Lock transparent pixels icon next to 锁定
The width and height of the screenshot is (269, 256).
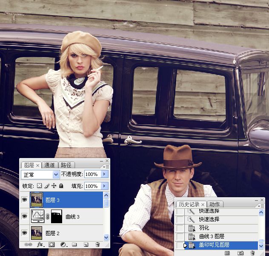[x=40, y=186]
